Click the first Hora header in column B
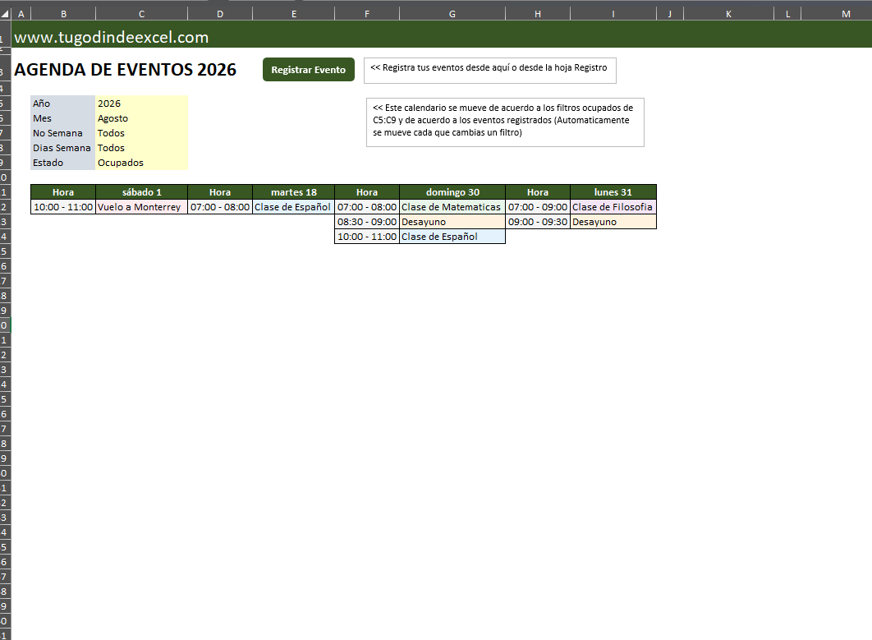The image size is (872, 640). (63, 192)
